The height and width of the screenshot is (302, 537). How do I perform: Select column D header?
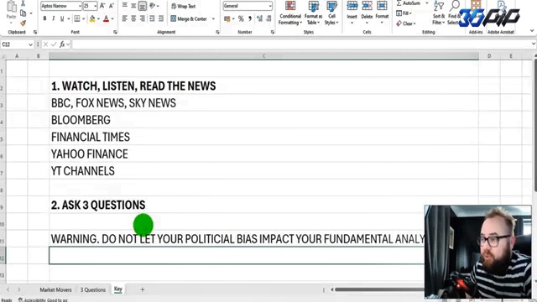coord(489,56)
